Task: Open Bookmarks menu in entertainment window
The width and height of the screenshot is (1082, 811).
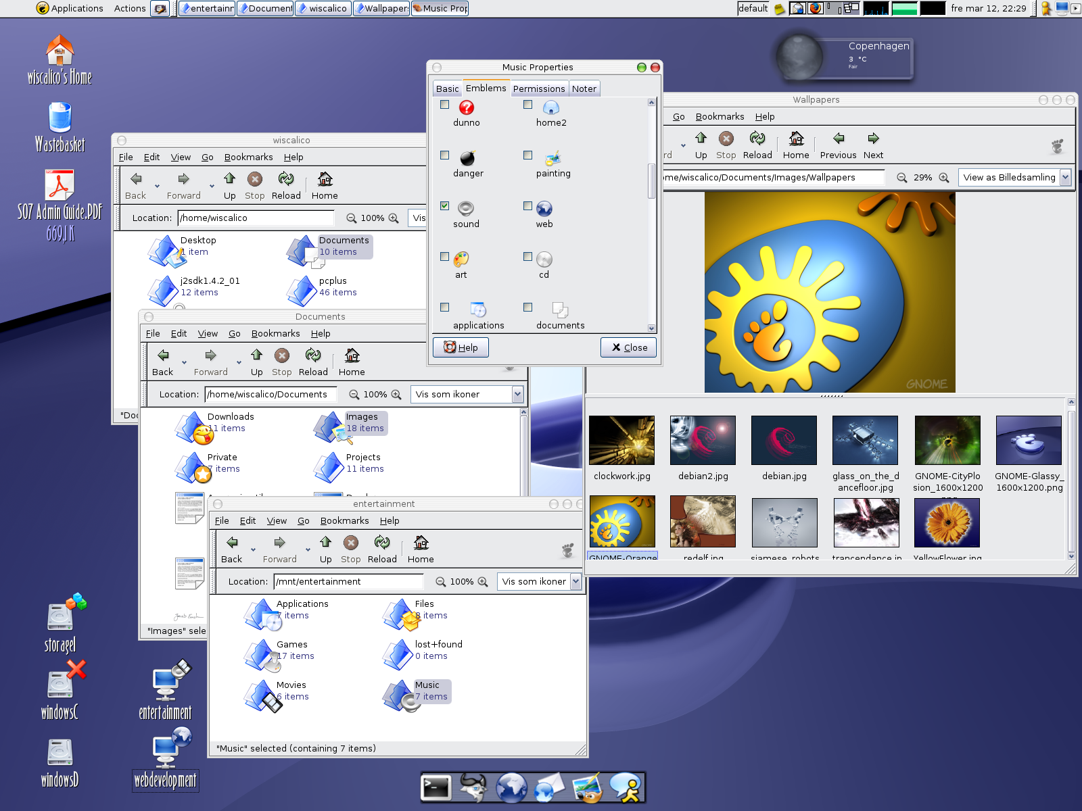Action: pos(344,520)
